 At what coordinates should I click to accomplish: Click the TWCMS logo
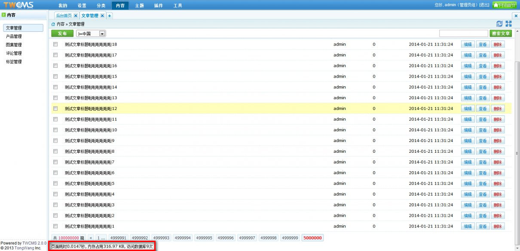pos(19,5)
